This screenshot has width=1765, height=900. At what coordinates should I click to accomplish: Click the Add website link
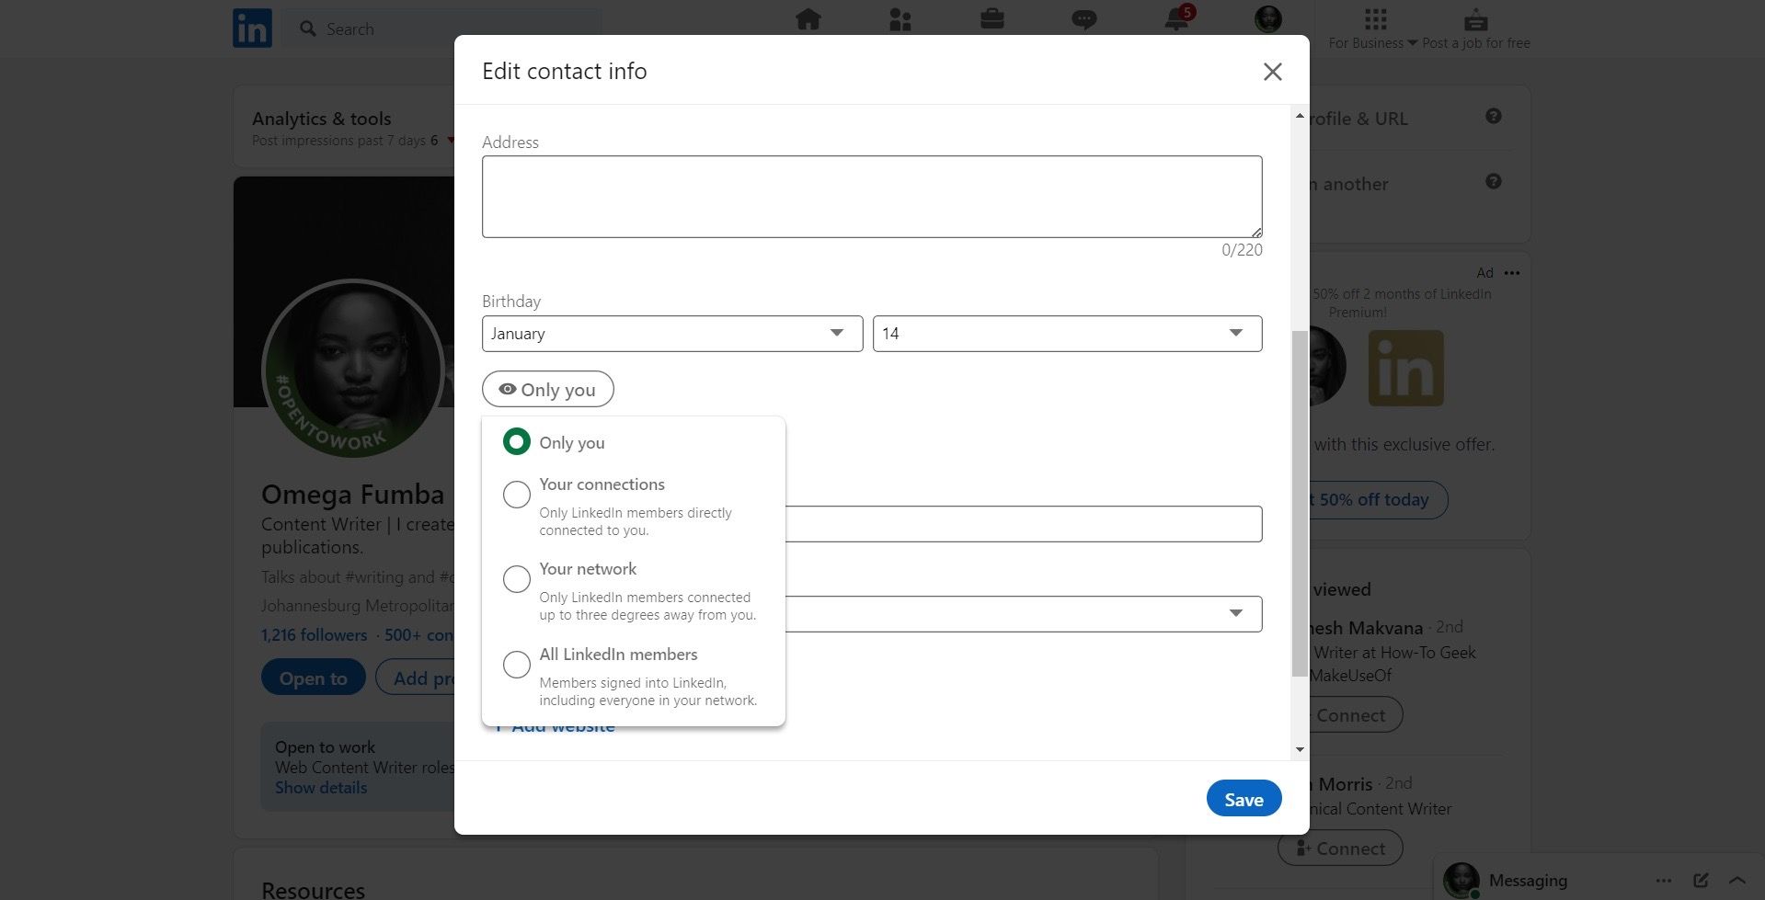[554, 725]
